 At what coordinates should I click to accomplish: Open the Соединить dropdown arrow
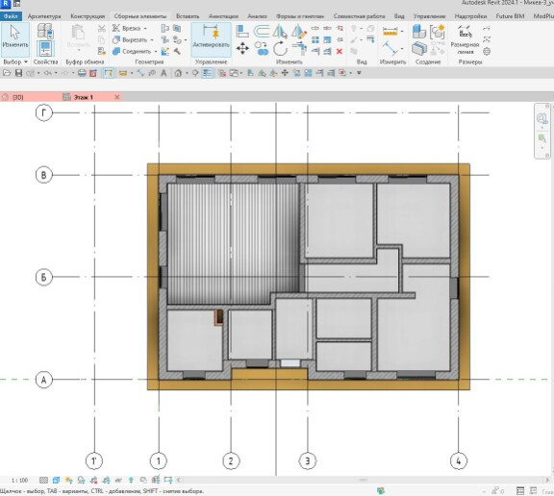point(156,52)
